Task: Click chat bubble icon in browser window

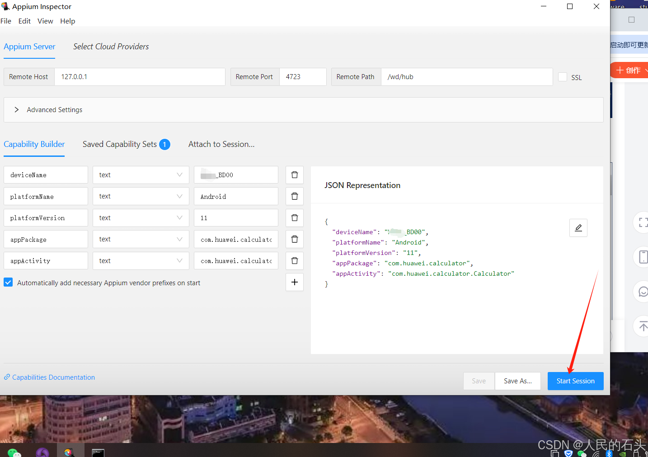Action: (643, 292)
